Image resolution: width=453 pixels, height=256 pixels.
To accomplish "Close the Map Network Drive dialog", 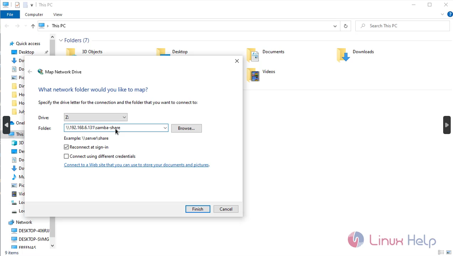I will coord(237,61).
